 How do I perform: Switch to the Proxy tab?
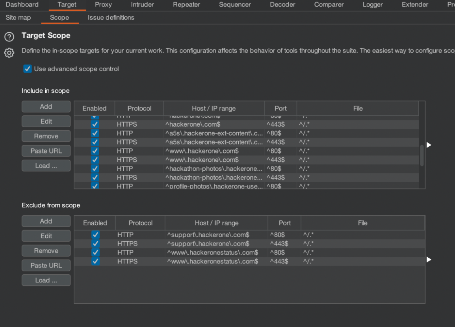coord(103,5)
